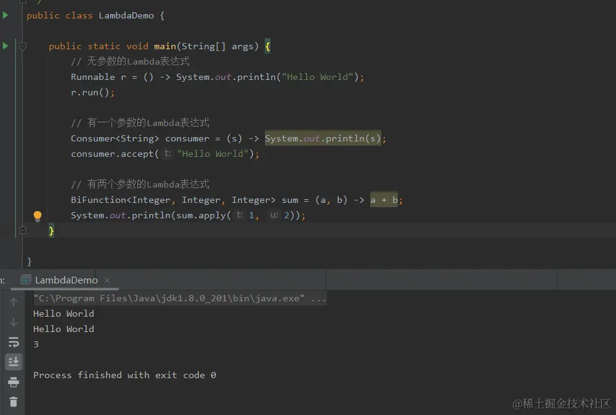The image size is (616, 415).
Task: Open intention actions via yellow lightbulb
Action: pos(38,215)
